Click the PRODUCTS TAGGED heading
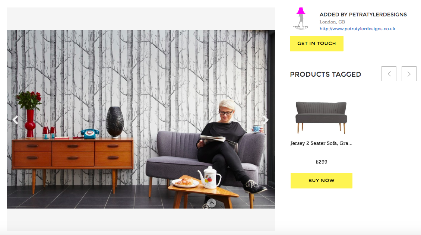This screenshot has width=421, height=235. point(325,74)
